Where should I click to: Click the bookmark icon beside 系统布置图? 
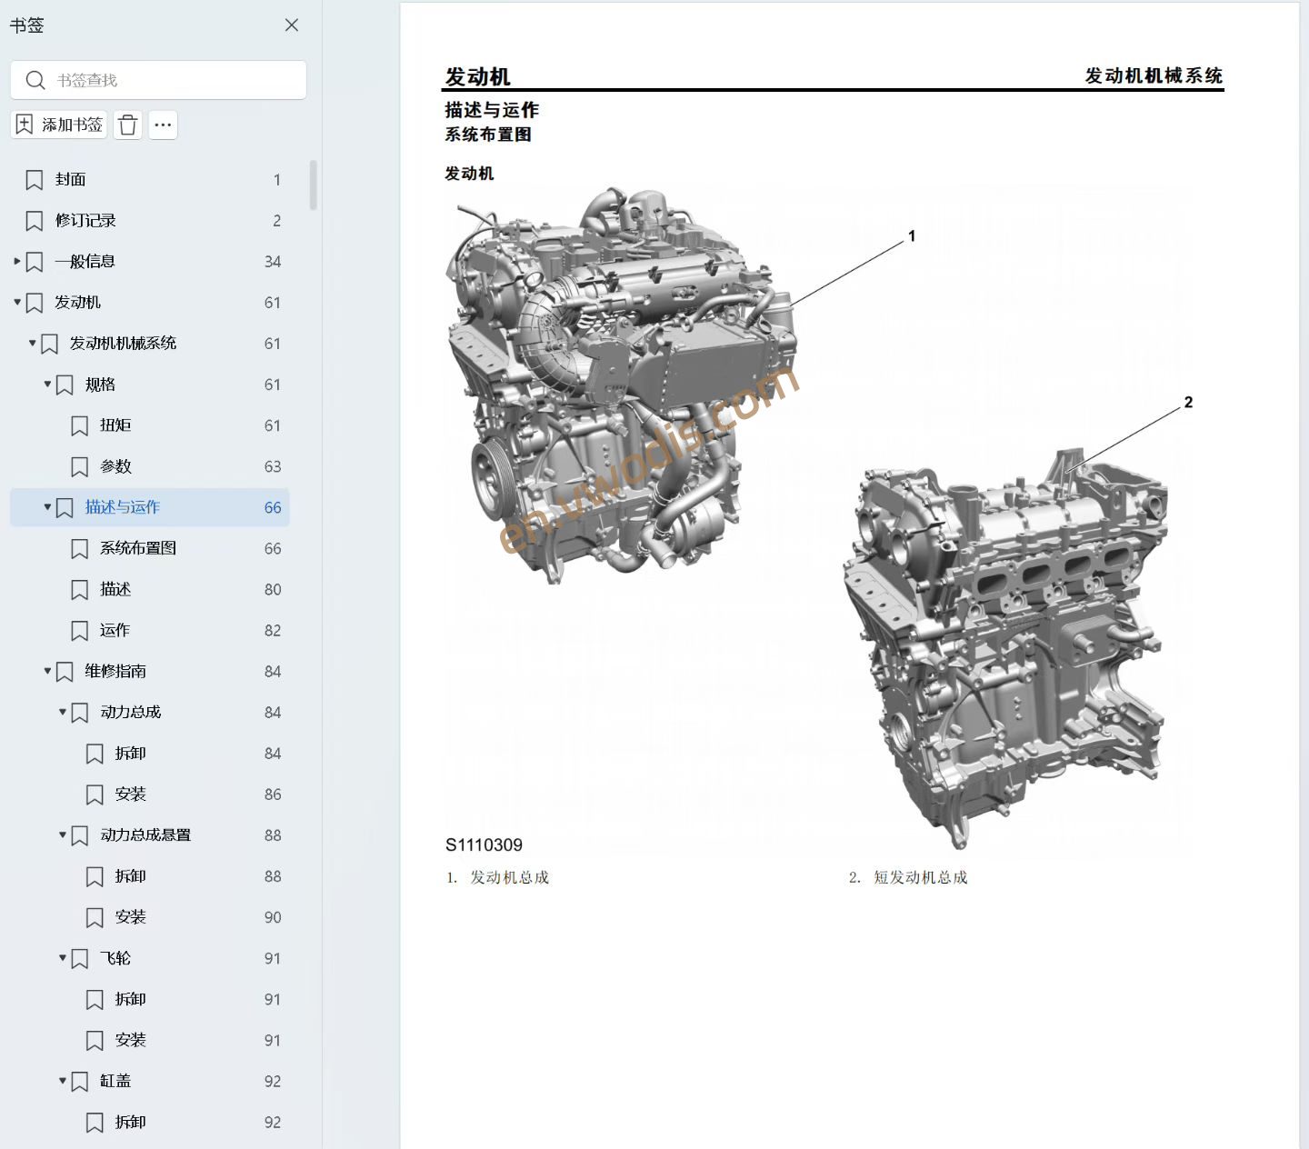[x=80, y=548]
